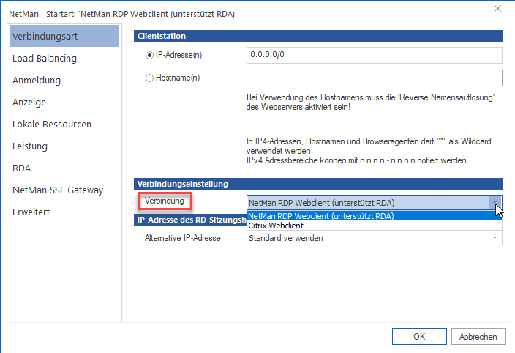The height and width of the screenshot is (353, 515).
Task: Collapse the Verbindung dropdown arrow
Action: click(x=495, y=203)
